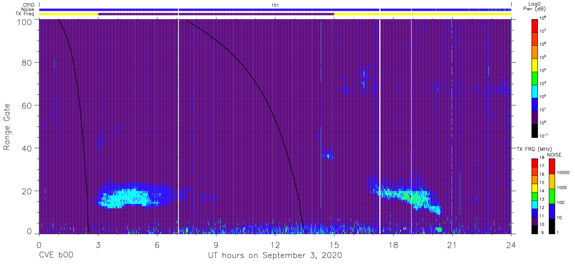Screen dimensions: 575x265
Task: Click the 'CPID' label at top left
Action: pos(29,5)
